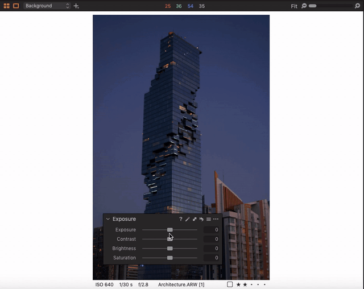
Task: Open Exposure tool help question mark
Action: (181, 219)
